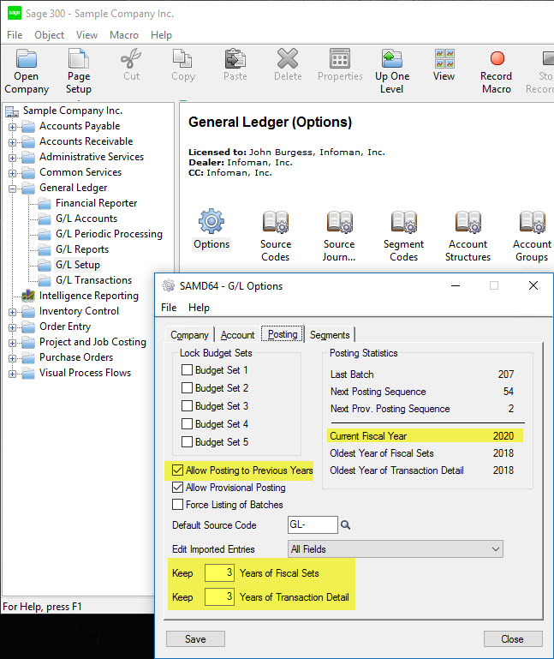Screen dimensions: 554x659
Task: Open the main window File menu
Action: tap(15, 35)
